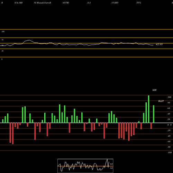Click the RSI axis label 70
This screenshot has width=173, height=173.
tap(2, 40)
